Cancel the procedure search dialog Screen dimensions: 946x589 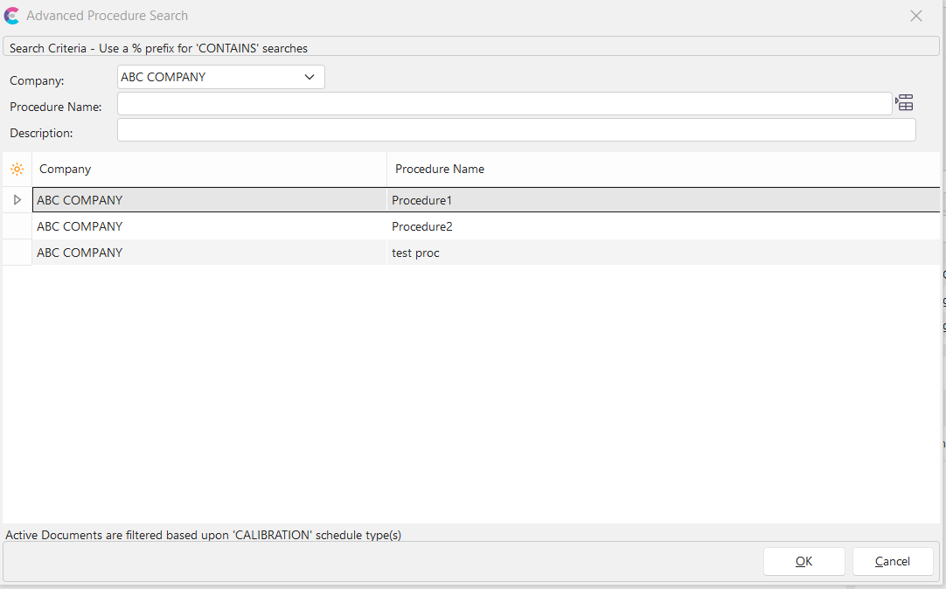tap(892, 561)
